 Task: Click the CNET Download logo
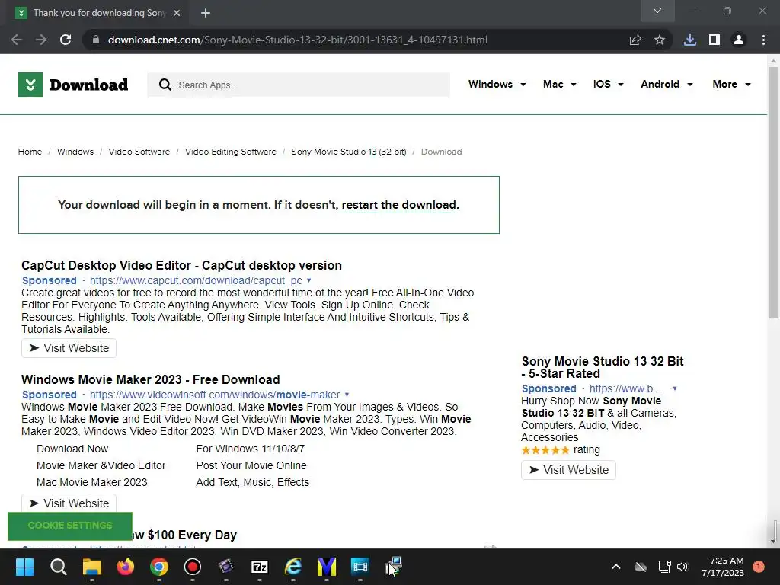pyautogui.click(x=73, y=85)
